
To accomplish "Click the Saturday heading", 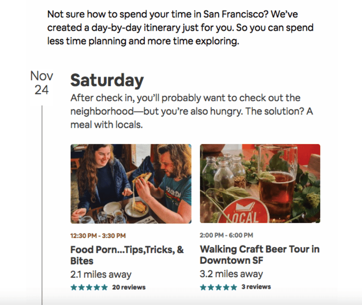I will 107,80.
